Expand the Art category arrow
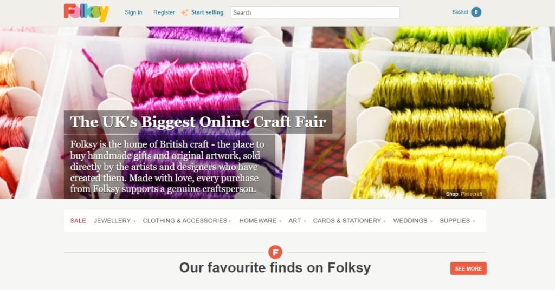Viewport: 555px width, 290px height. tap(305, 221)
